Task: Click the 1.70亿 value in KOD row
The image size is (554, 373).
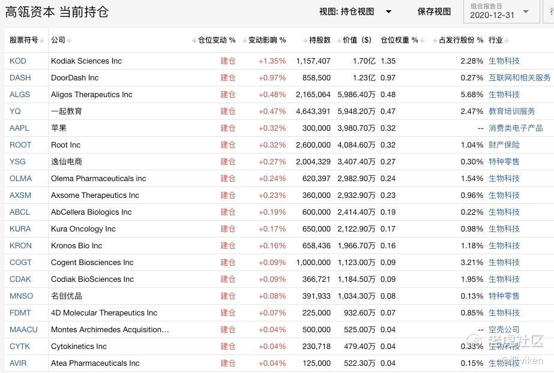Action: pos(364,61)
